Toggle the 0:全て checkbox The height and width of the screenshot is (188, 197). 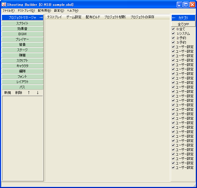[x=173, y=29]
